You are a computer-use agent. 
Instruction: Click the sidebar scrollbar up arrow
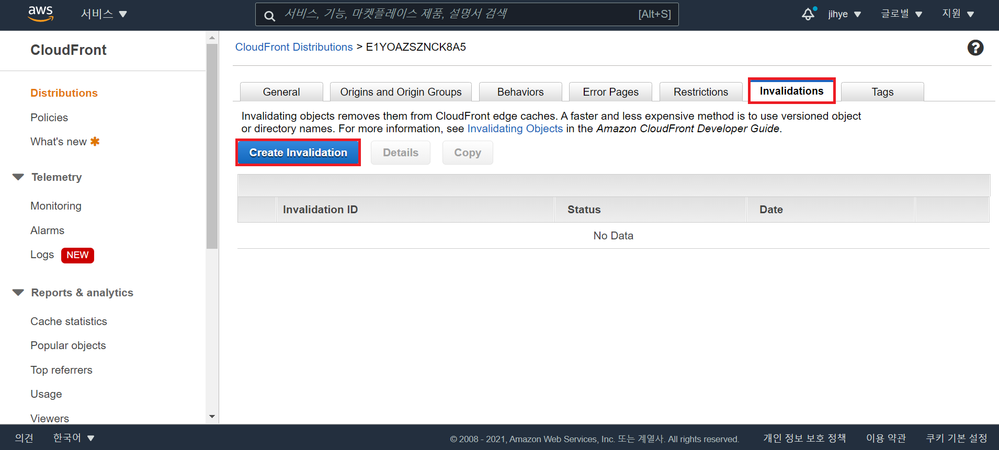pos(212,38)
